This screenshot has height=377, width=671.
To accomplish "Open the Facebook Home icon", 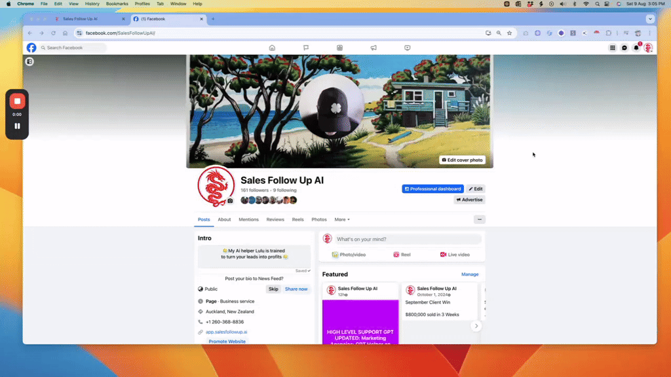I will (x=272, y=48).
